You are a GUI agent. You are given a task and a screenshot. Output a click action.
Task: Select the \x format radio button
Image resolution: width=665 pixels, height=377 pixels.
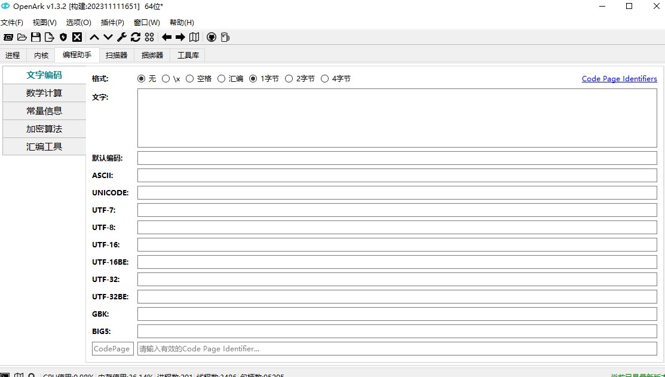166,79
